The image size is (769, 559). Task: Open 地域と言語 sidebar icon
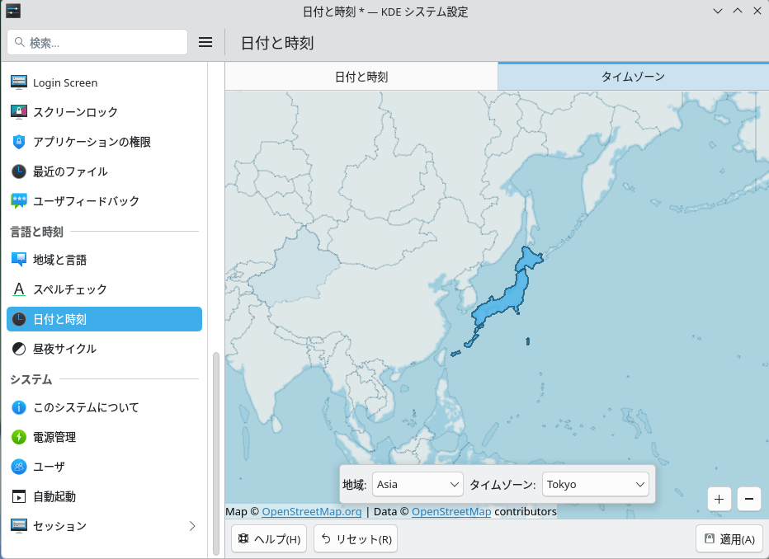pos(18,260)
